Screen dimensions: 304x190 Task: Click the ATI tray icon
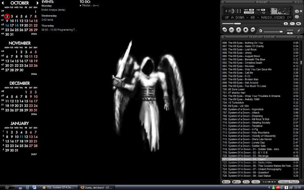278,187
